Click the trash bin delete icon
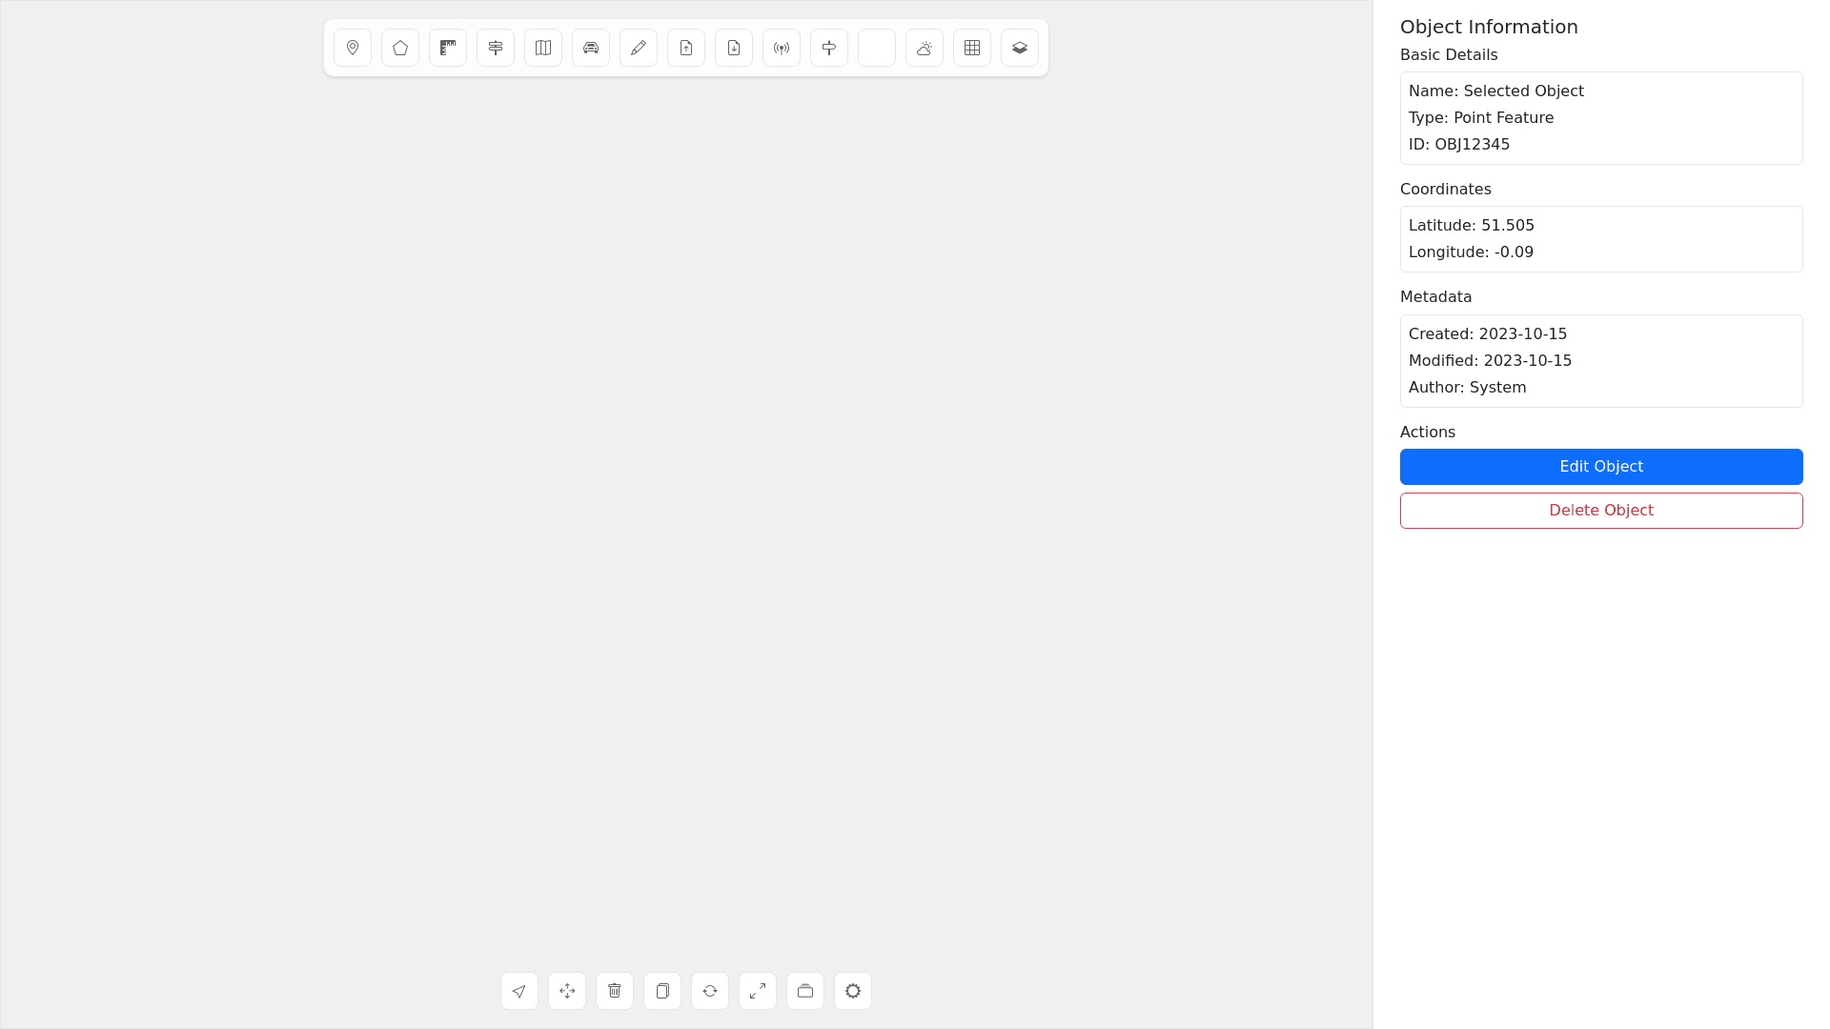This screenshot has height=1029, width=1830. (615, 991)
